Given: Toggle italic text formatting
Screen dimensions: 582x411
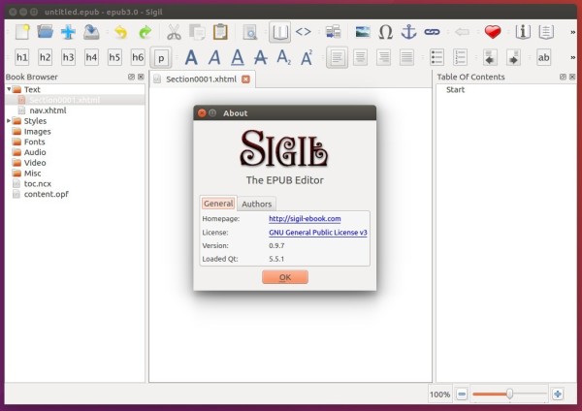Looking at the screenshot, I should [214, 57].
